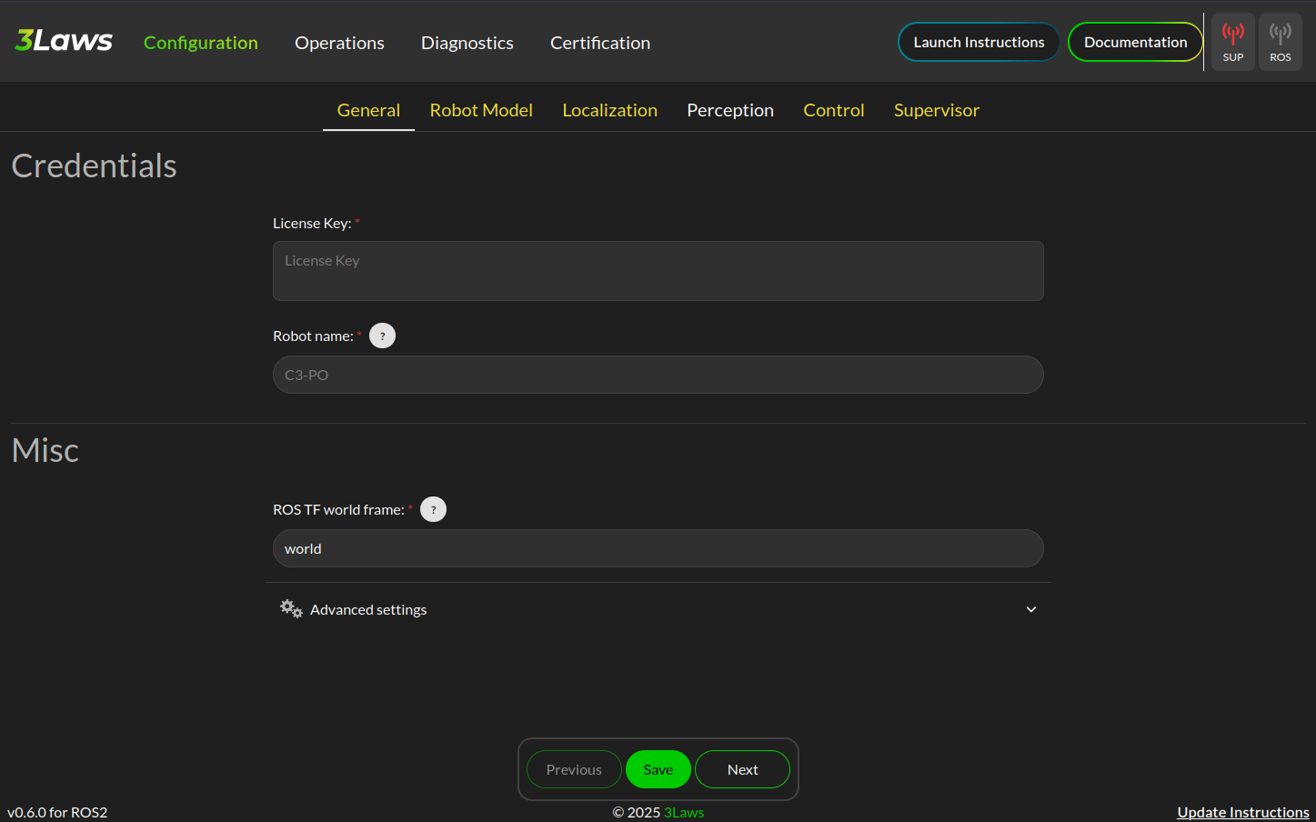The image size is (1316, 822).
Task: Click the ROS connection status icon
Action: (1280, 42)
